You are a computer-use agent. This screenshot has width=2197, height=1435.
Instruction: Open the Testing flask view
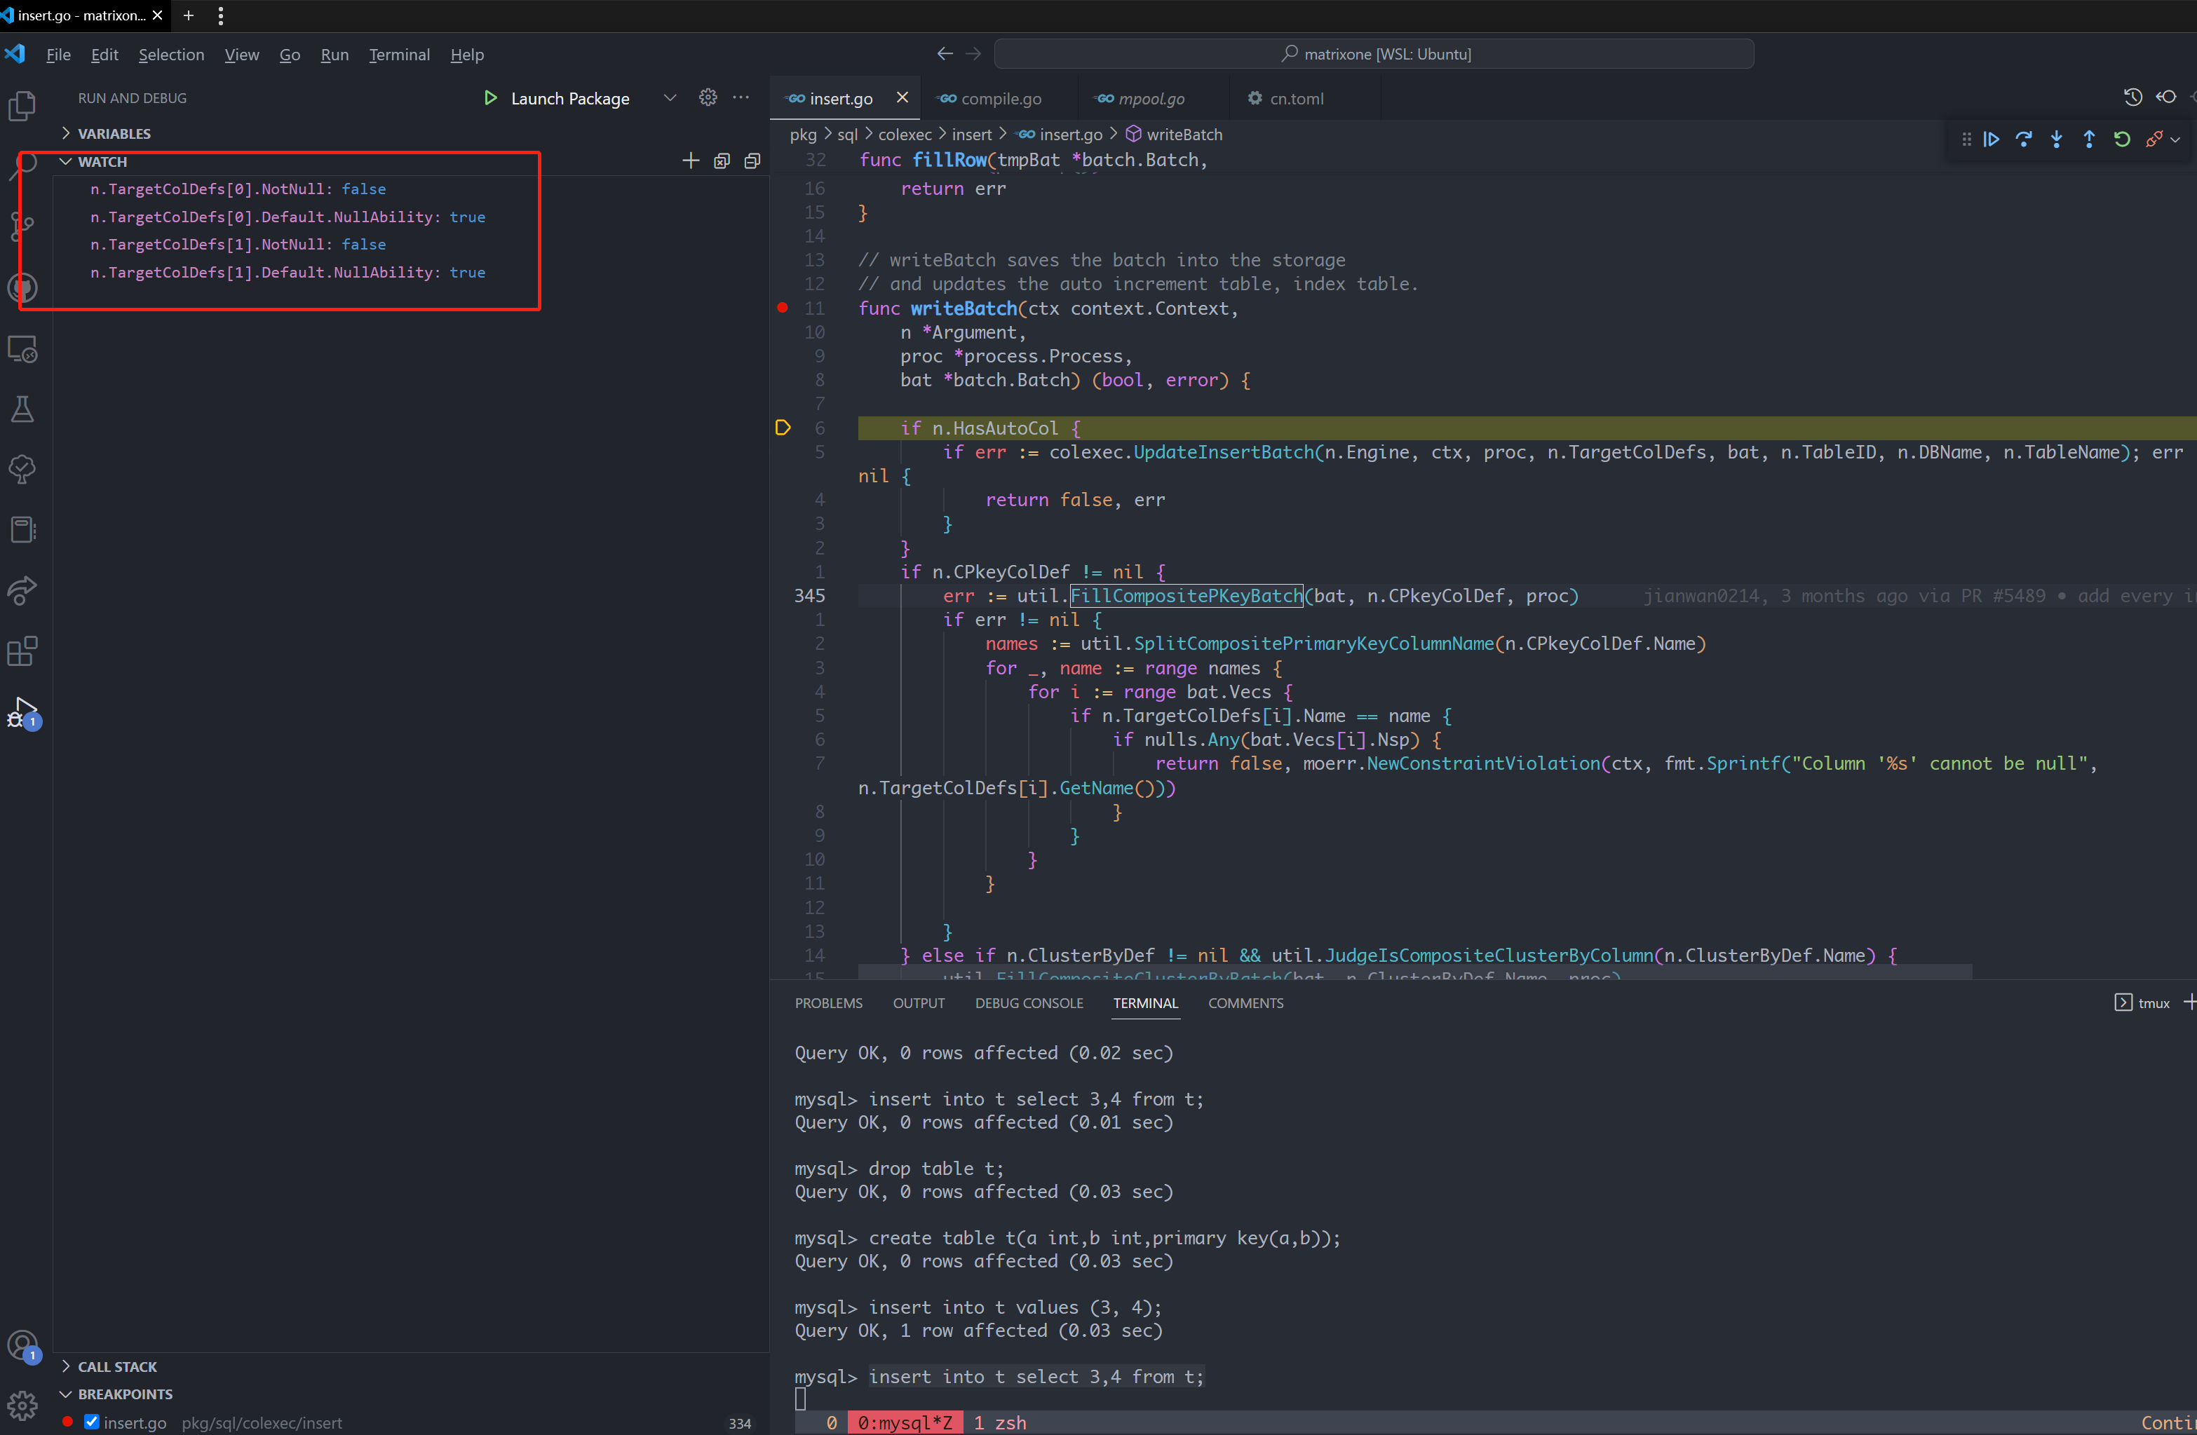[x=22, y=409]
